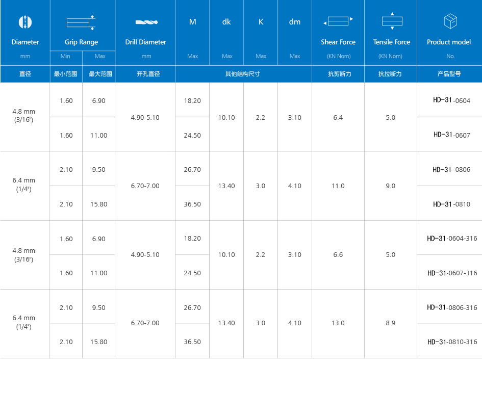Screen dimensions: 482x417
Task: Click the 'Grip Range' header label
Action: pos(81,42)
